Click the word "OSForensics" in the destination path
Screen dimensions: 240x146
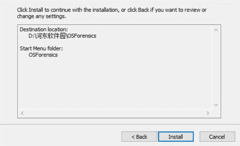[82, 36]
